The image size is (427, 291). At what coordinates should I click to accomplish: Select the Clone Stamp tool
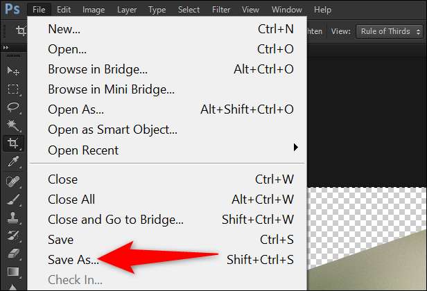click(12, 217)
